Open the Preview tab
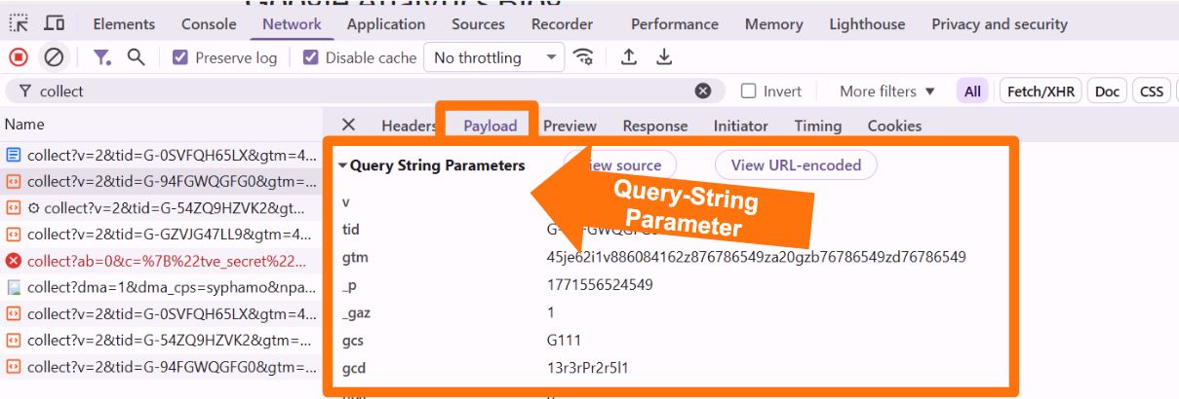Viewport: 1179px width, 399px height. click(x=570, y=126)
